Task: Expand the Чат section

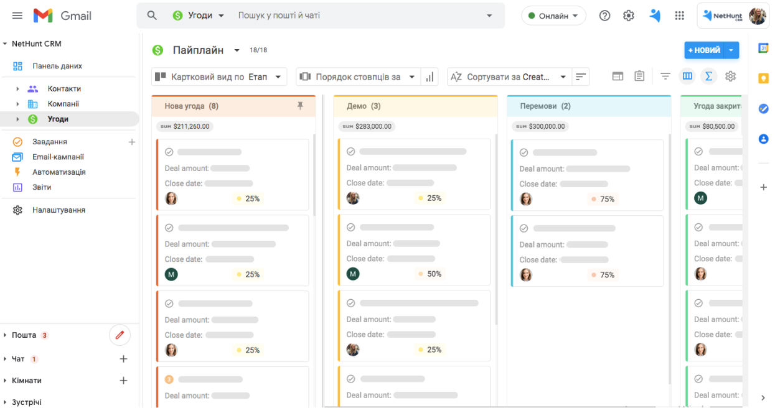Action: pos(5,359)
